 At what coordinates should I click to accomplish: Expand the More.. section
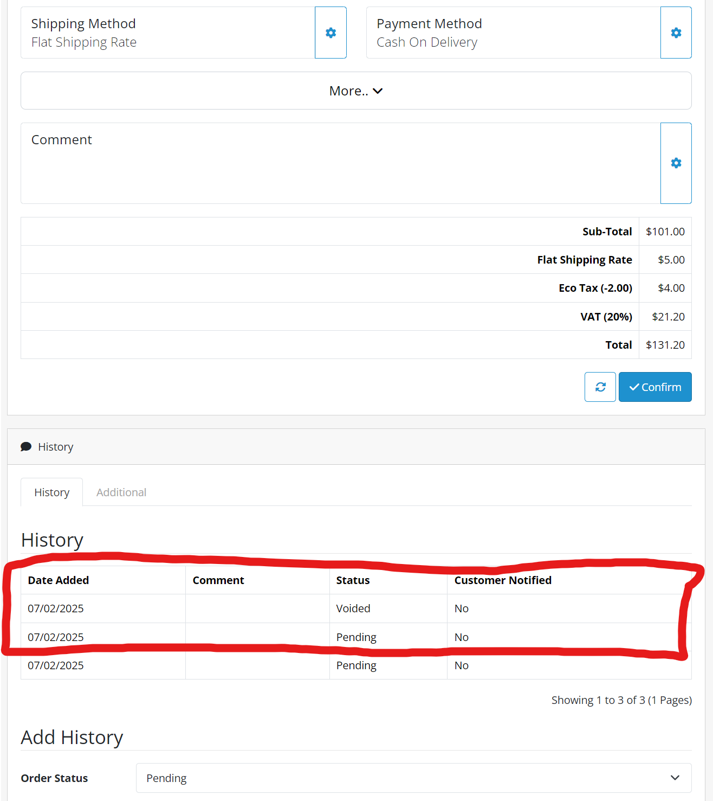356,91
